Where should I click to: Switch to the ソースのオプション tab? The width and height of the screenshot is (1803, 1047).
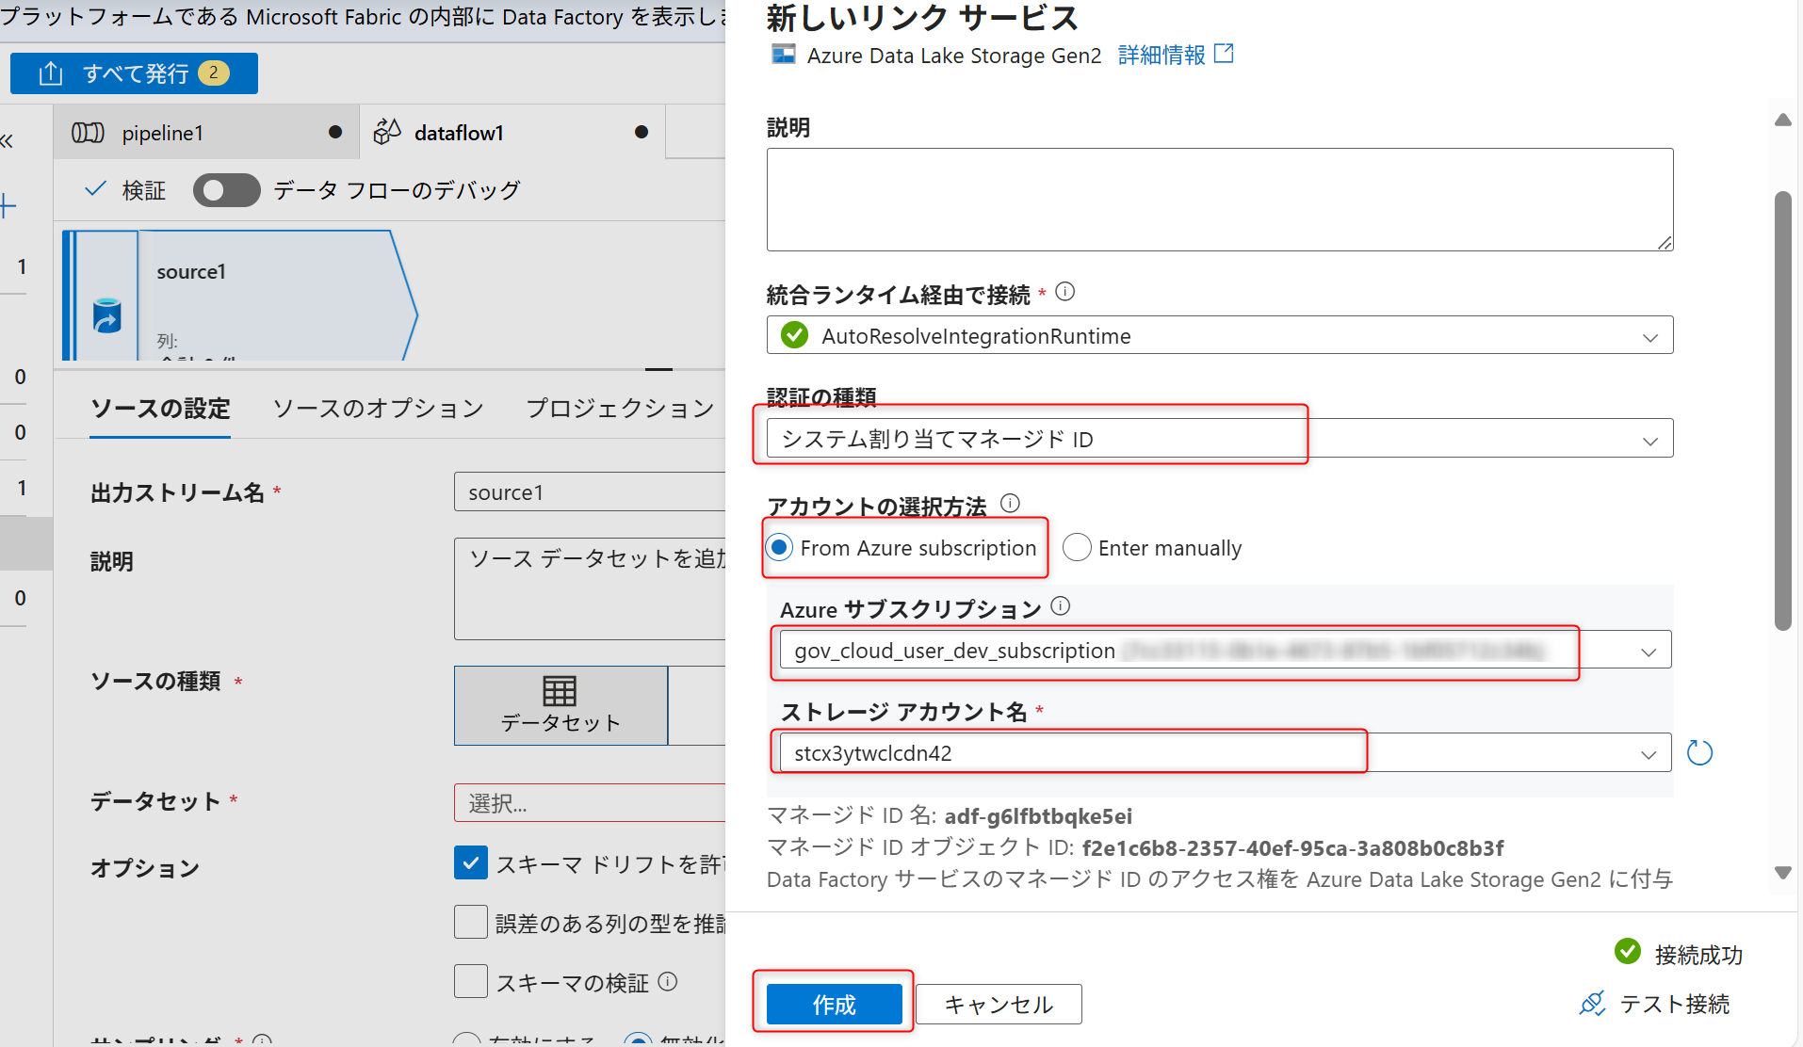click(x=379, y=408)
